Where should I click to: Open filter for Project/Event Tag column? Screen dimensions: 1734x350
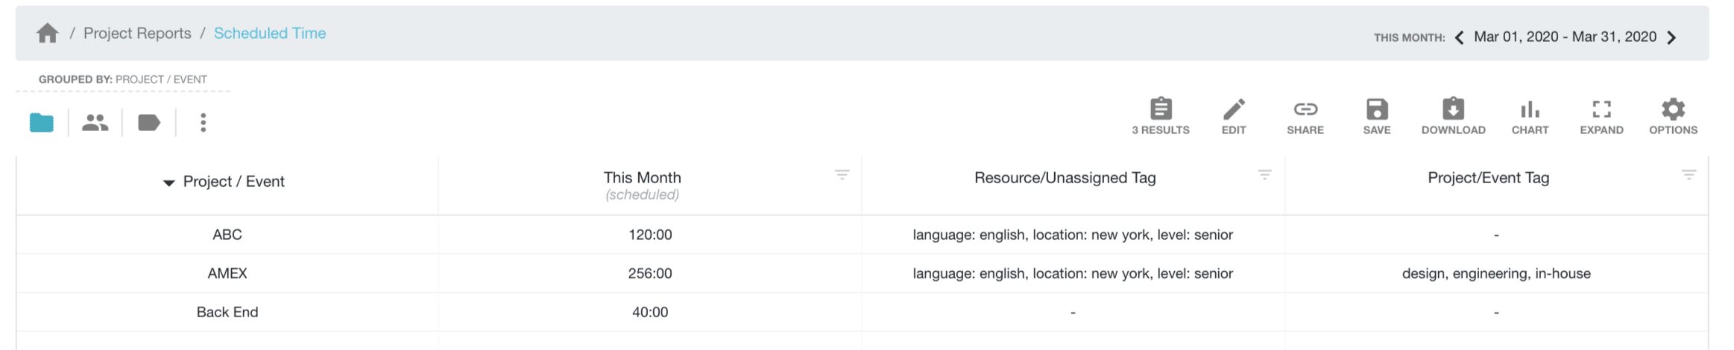pos(1689,174)
